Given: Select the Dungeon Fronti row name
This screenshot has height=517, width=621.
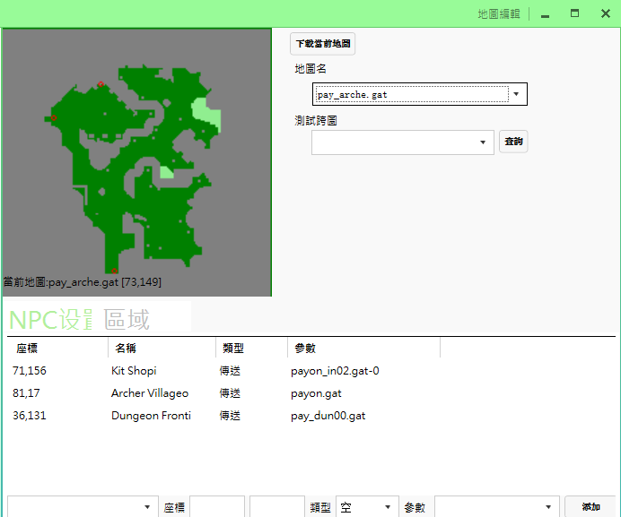Looking at the screenshot, I should pyautogui.click(x=151, y=416).
